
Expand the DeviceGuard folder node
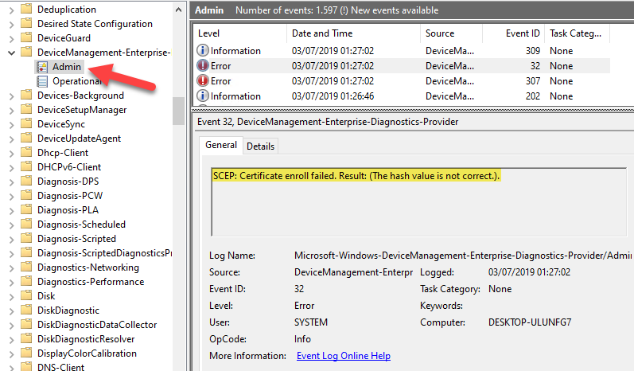pos(10,38)
